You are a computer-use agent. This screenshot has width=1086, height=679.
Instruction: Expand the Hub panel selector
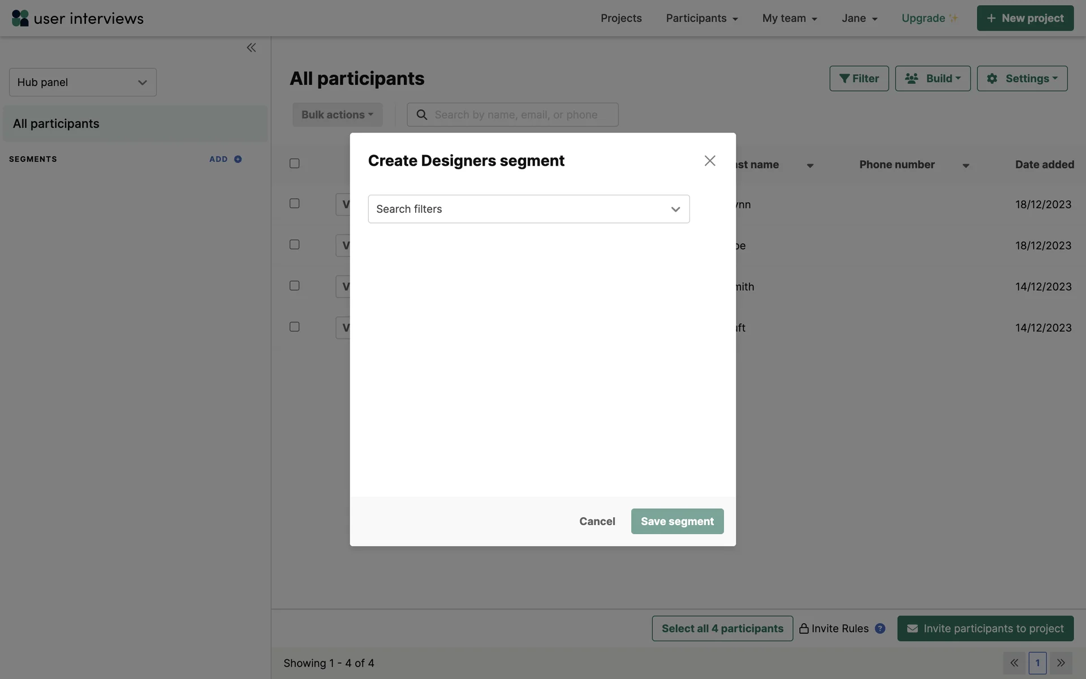click(x=83, y=83)
